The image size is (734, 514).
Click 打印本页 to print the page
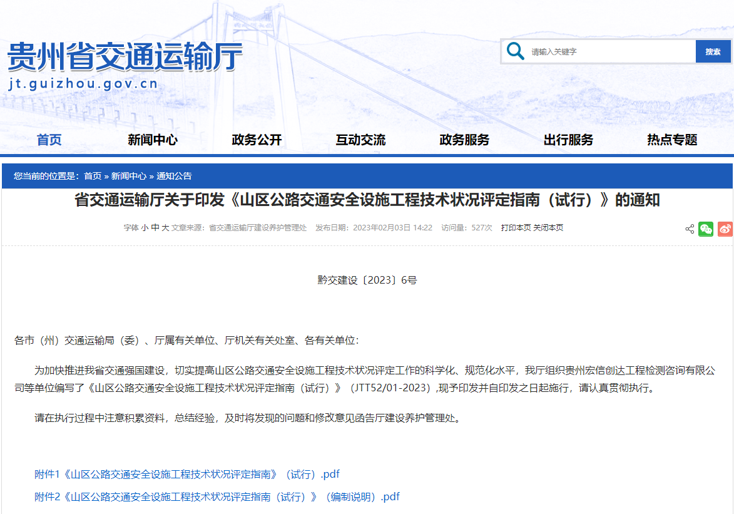point(516,228)
